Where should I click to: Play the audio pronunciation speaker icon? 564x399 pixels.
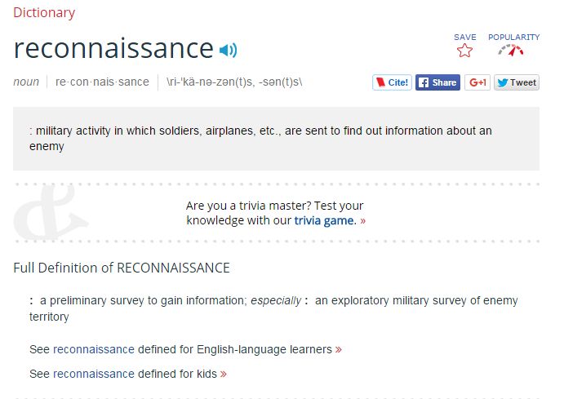228,51
